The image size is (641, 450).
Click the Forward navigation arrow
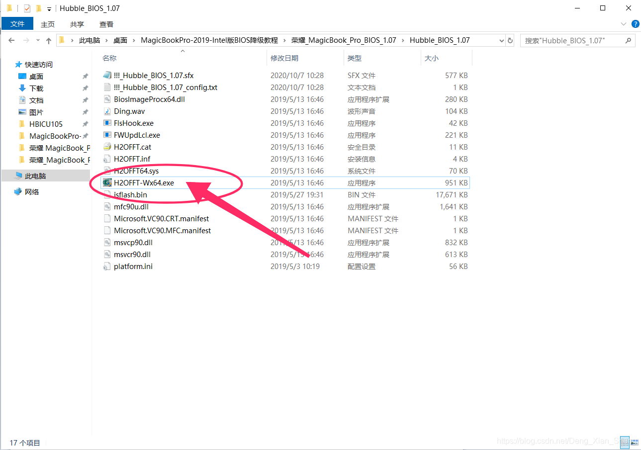click(26, 40)
